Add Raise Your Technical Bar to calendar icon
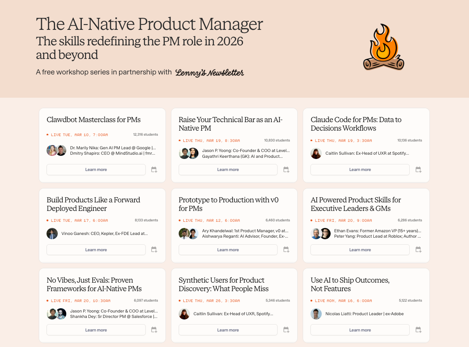469x347 pixels. [286, 170]
